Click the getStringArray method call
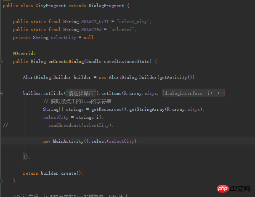The image size is (255, 197). 147,109
